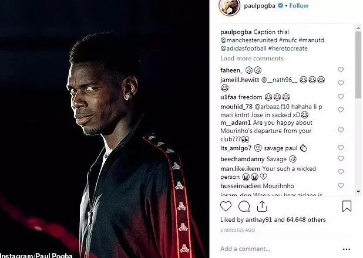Open the three-dot more options menu
Viewport: 363px width, 258px height.
click(347, 249)
